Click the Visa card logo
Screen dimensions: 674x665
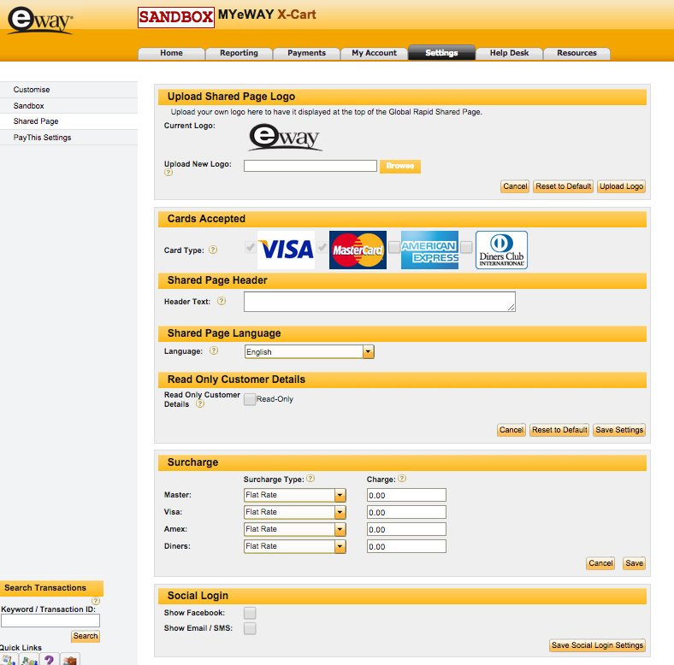(x=287, y=250)
